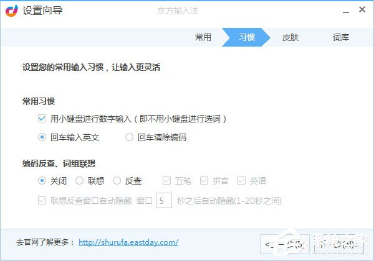This screenshot has width=374, height=261.
Task: Toggle the 五笔 checkbox
Action: click(166, 181)
